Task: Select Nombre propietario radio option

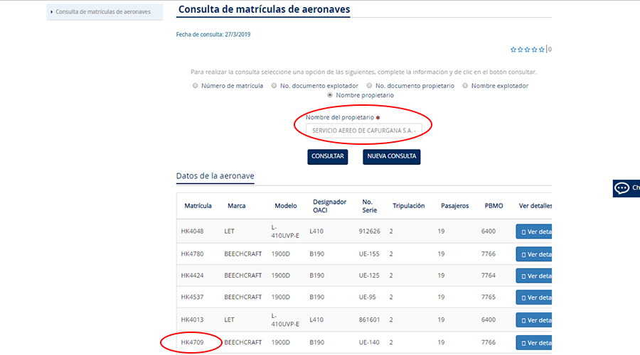Action: pyautogui.click(x=330, y=95)
